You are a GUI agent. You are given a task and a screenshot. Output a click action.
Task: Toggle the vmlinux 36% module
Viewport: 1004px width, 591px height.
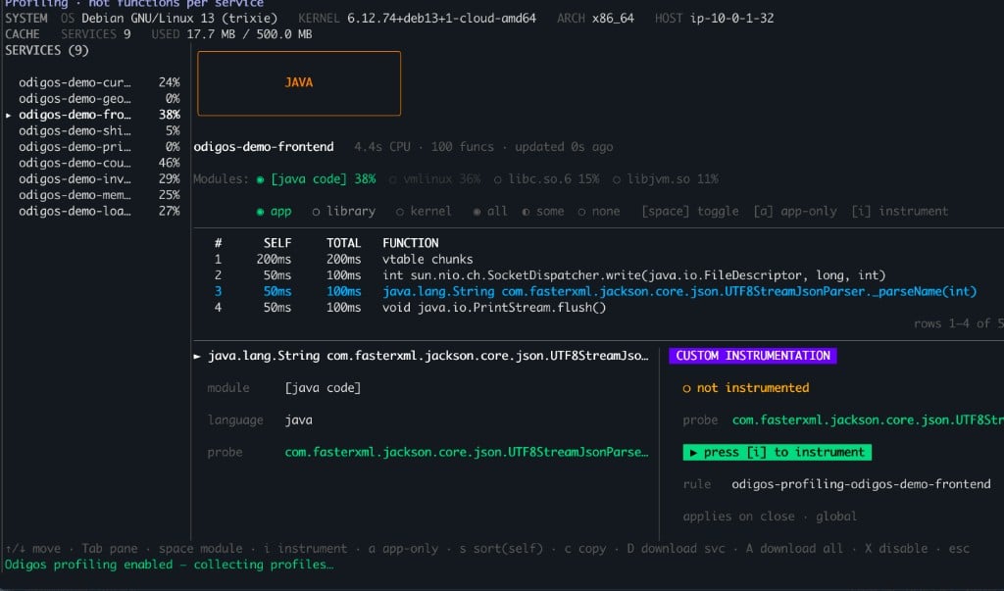coord(434,179)
